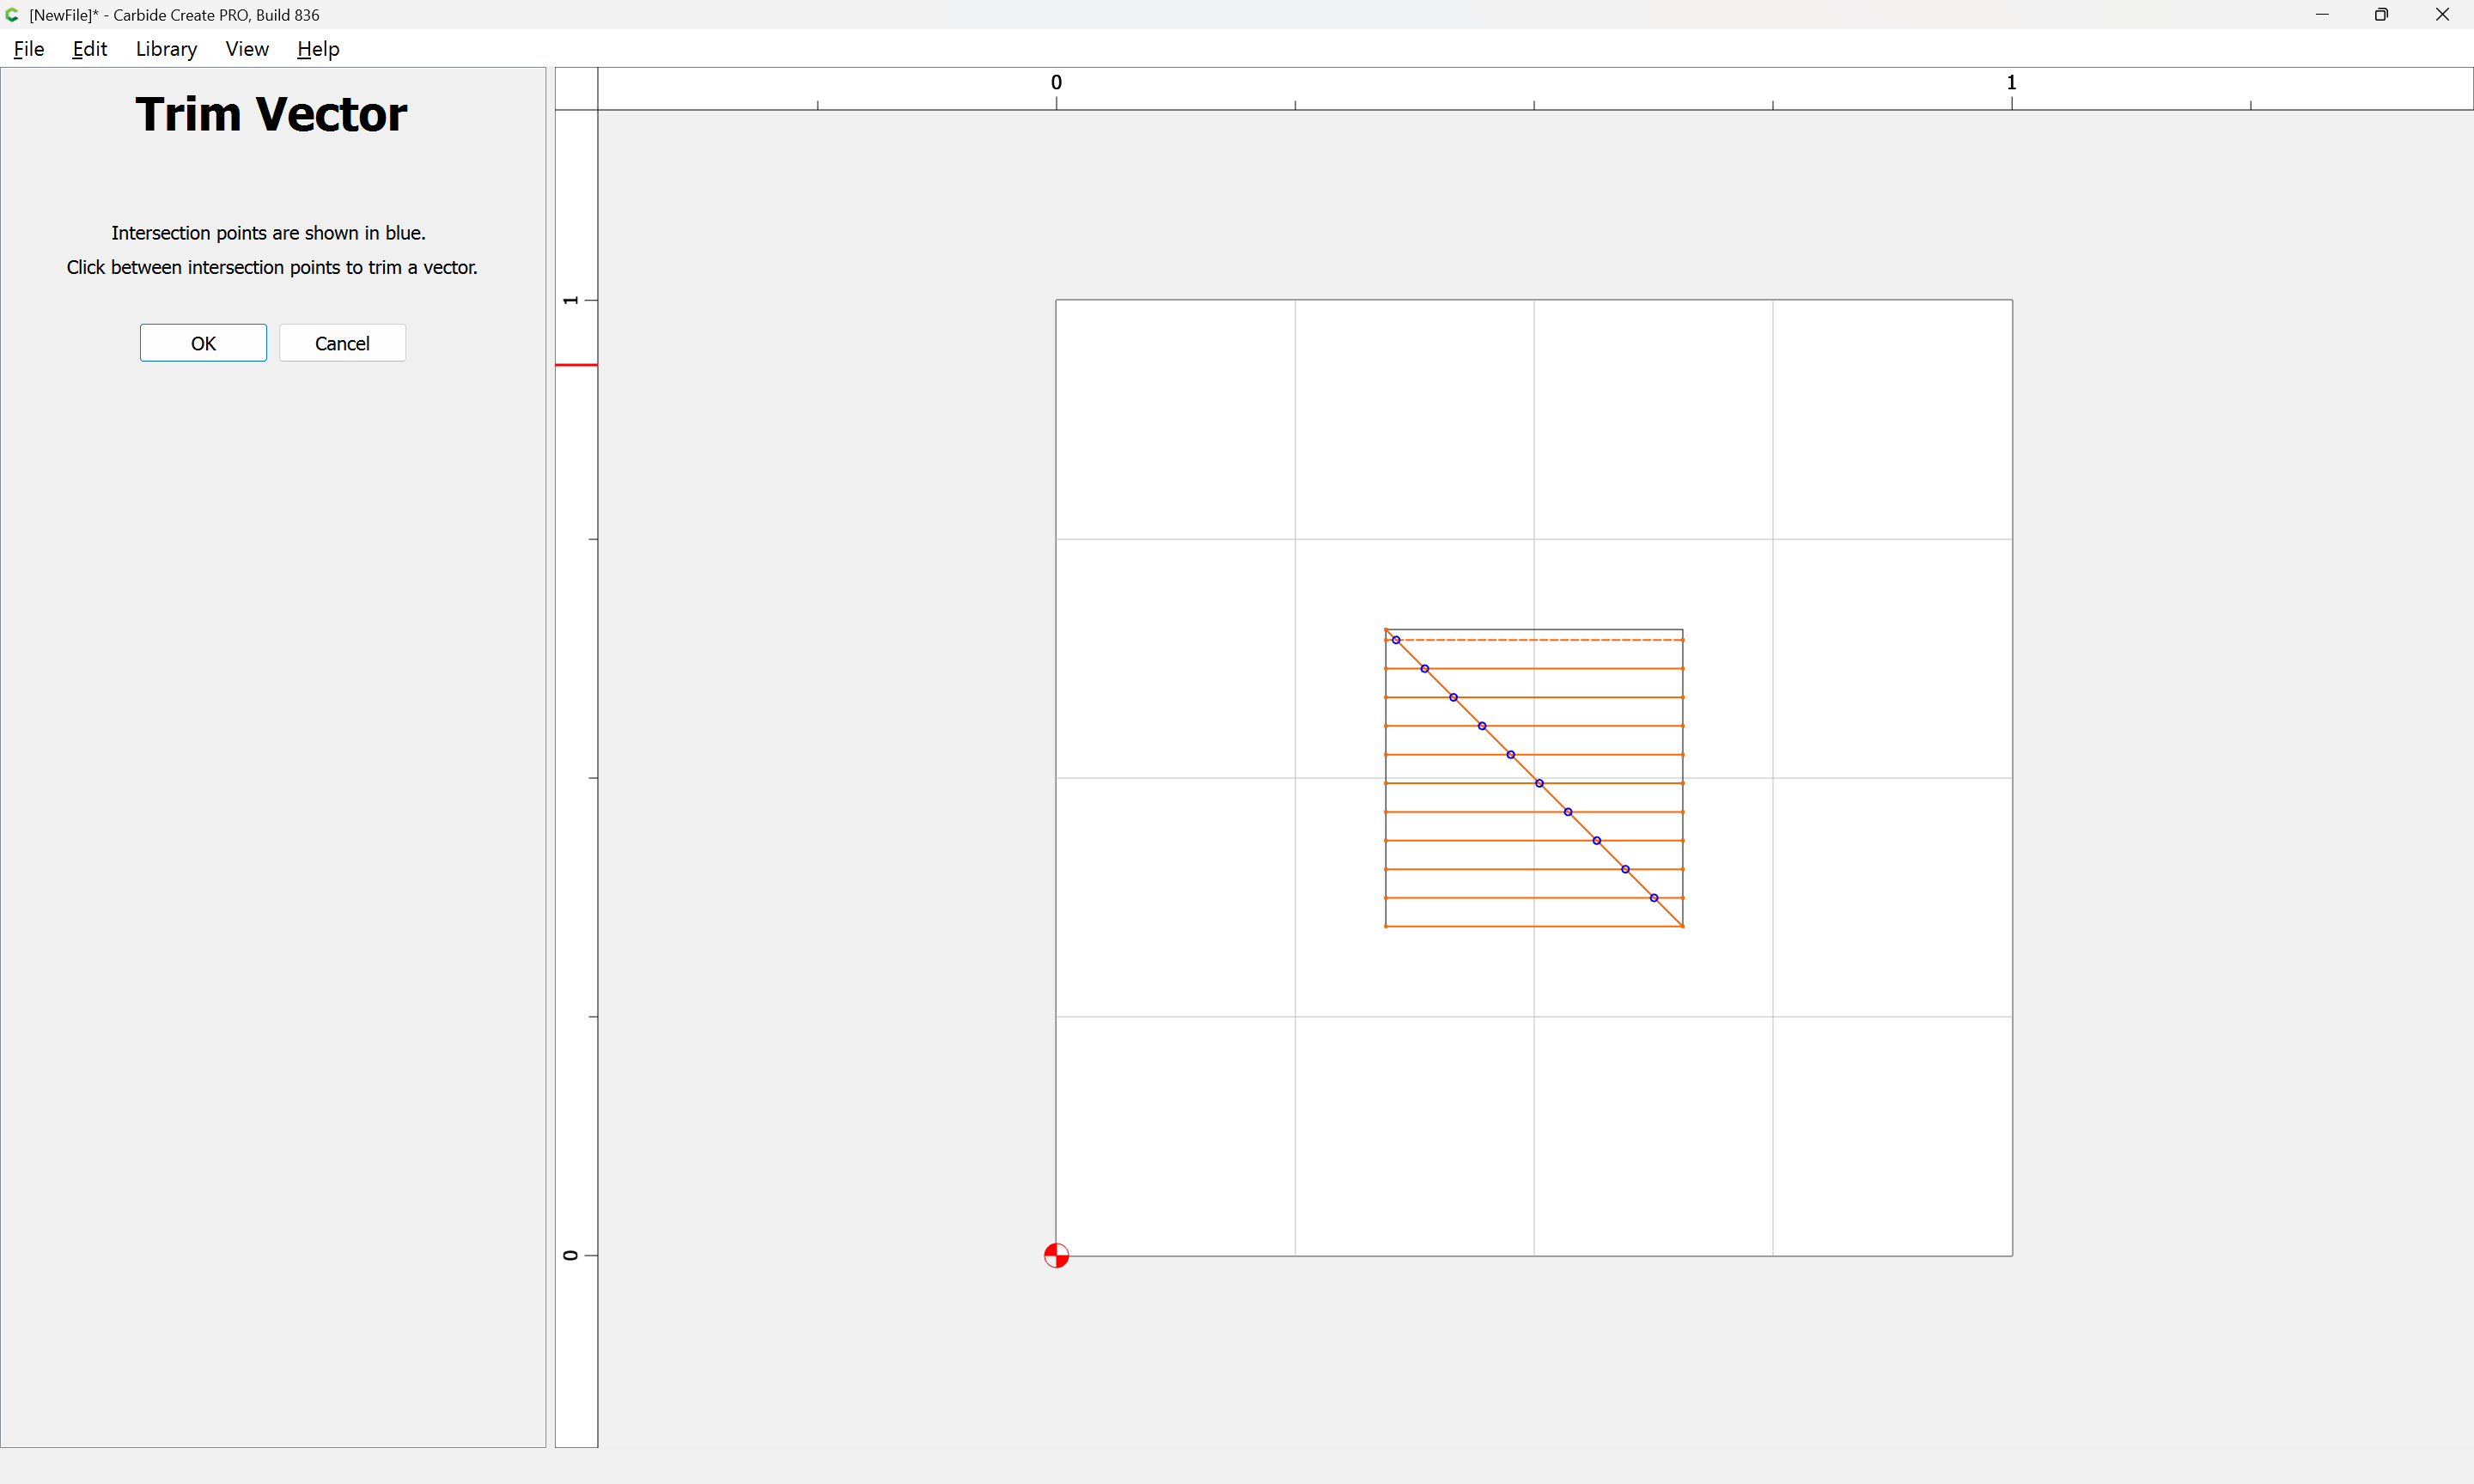Viewport: 2474px width, 1484px height.
Task: Click the red-white origin marker on canvas
Action: [1056, 1255]
